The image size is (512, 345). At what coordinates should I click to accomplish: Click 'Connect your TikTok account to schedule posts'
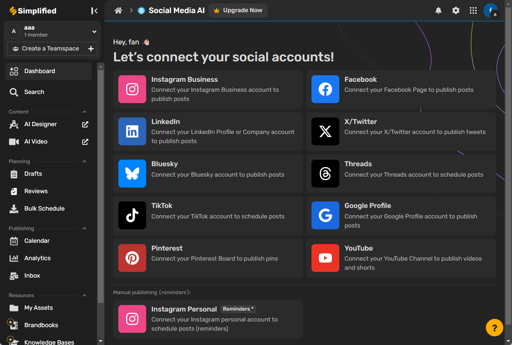218,216
